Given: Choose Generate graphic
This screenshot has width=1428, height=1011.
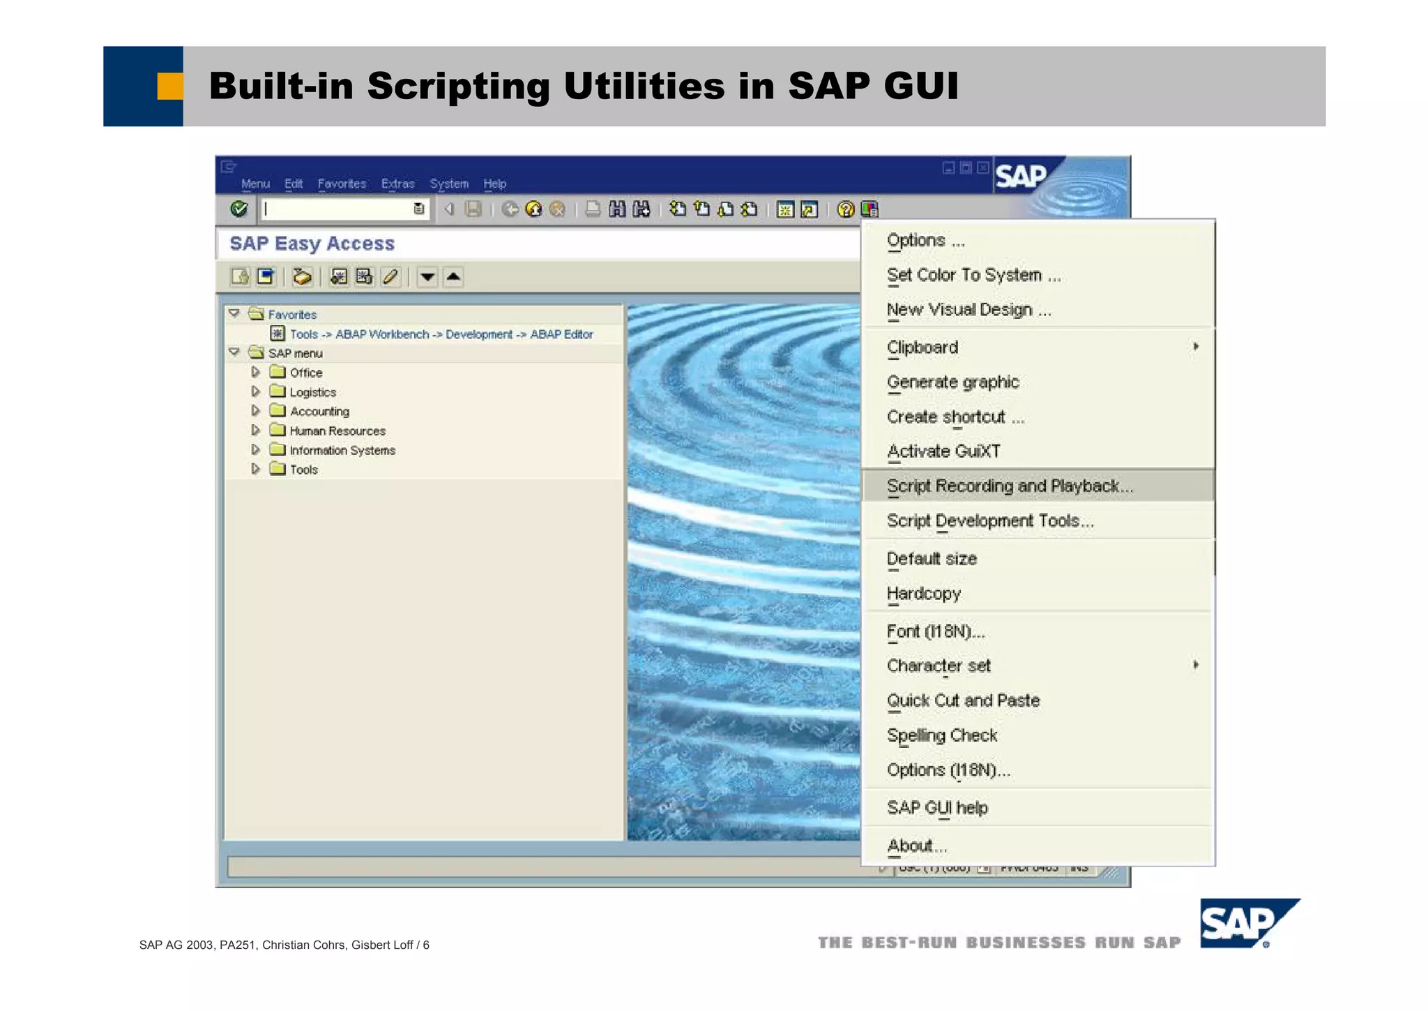Looking at the screenshot, I should 1038,382.
